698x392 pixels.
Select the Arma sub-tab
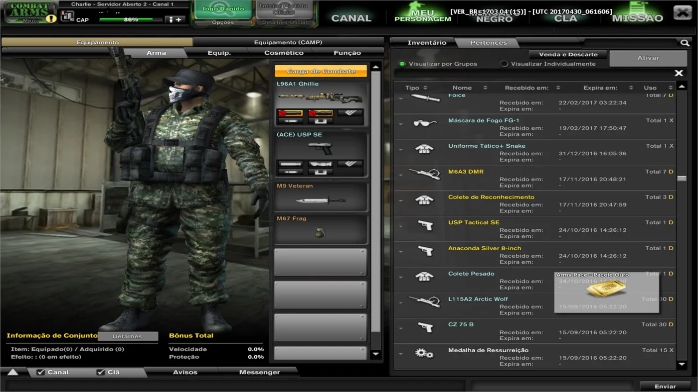(156, 53)
